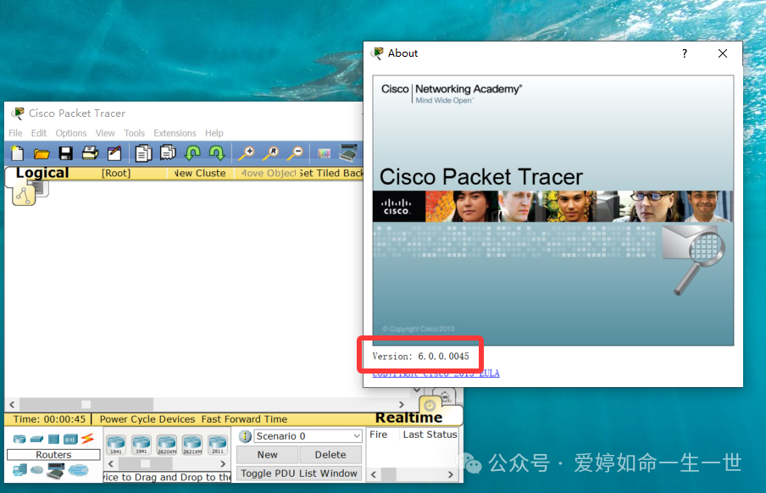Select the Custom Made Devices icon
Image resolution: width=766 pixels, height=493 pixels.
coord(56,470)
